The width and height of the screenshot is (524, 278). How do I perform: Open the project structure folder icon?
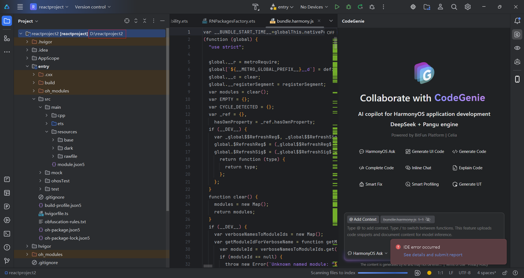[427, 7]
